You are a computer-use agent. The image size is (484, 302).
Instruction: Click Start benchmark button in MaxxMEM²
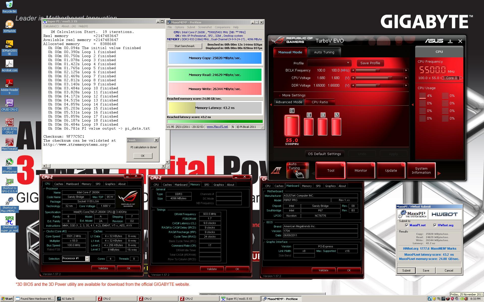(185, 46)
